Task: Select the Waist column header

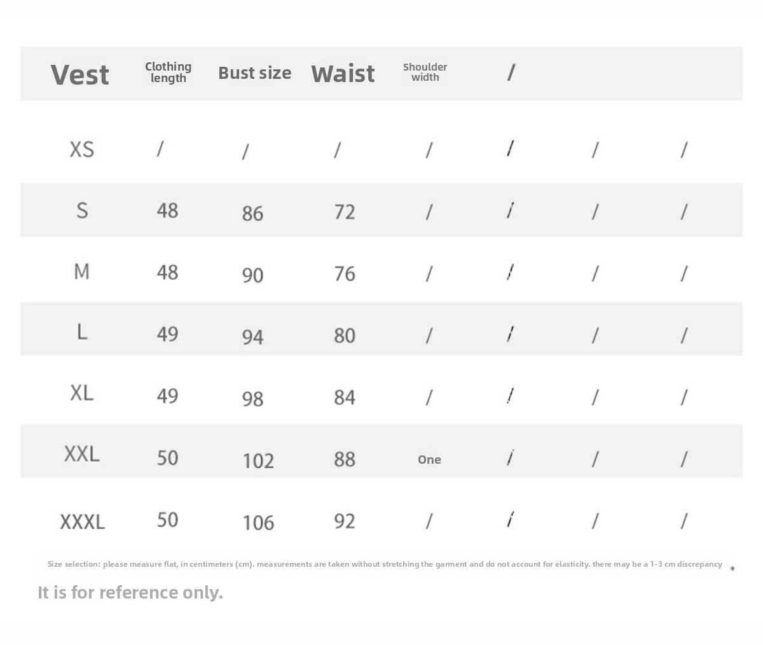Action: [x=343, y=74]
